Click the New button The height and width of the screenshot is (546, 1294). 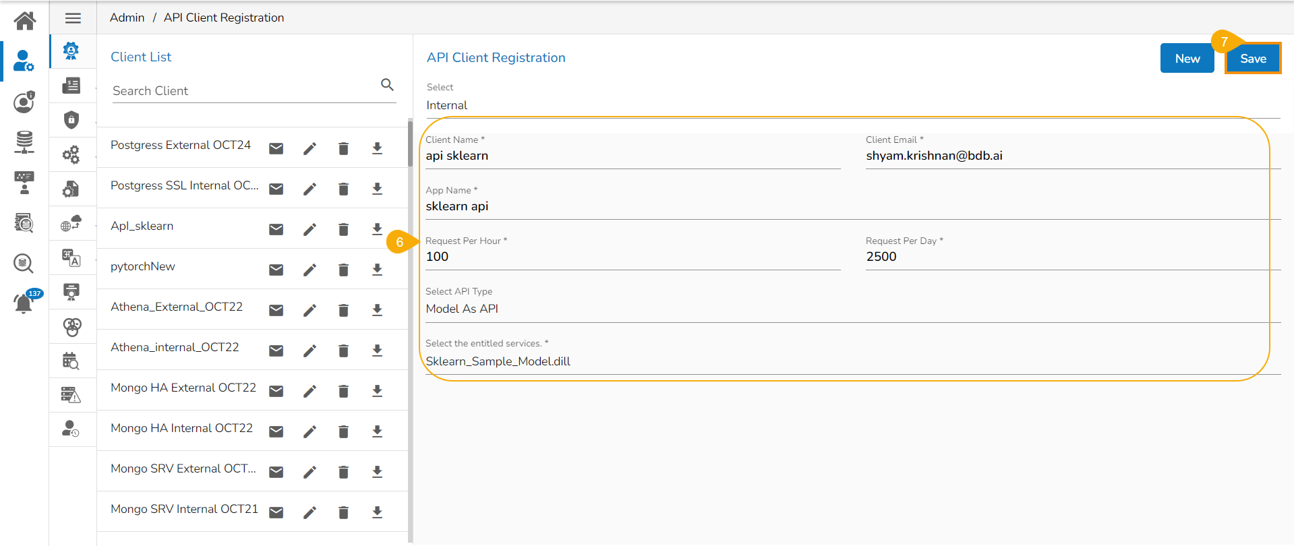1186,59
